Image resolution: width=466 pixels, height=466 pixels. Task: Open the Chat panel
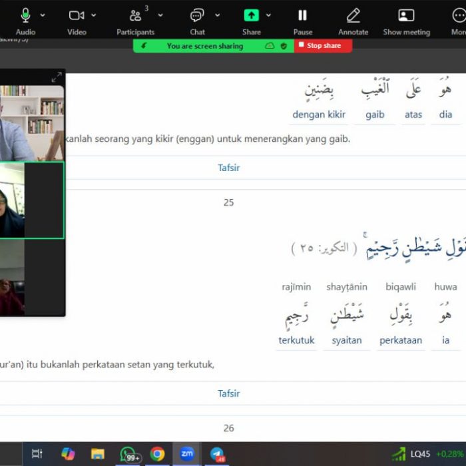(197, 15)
